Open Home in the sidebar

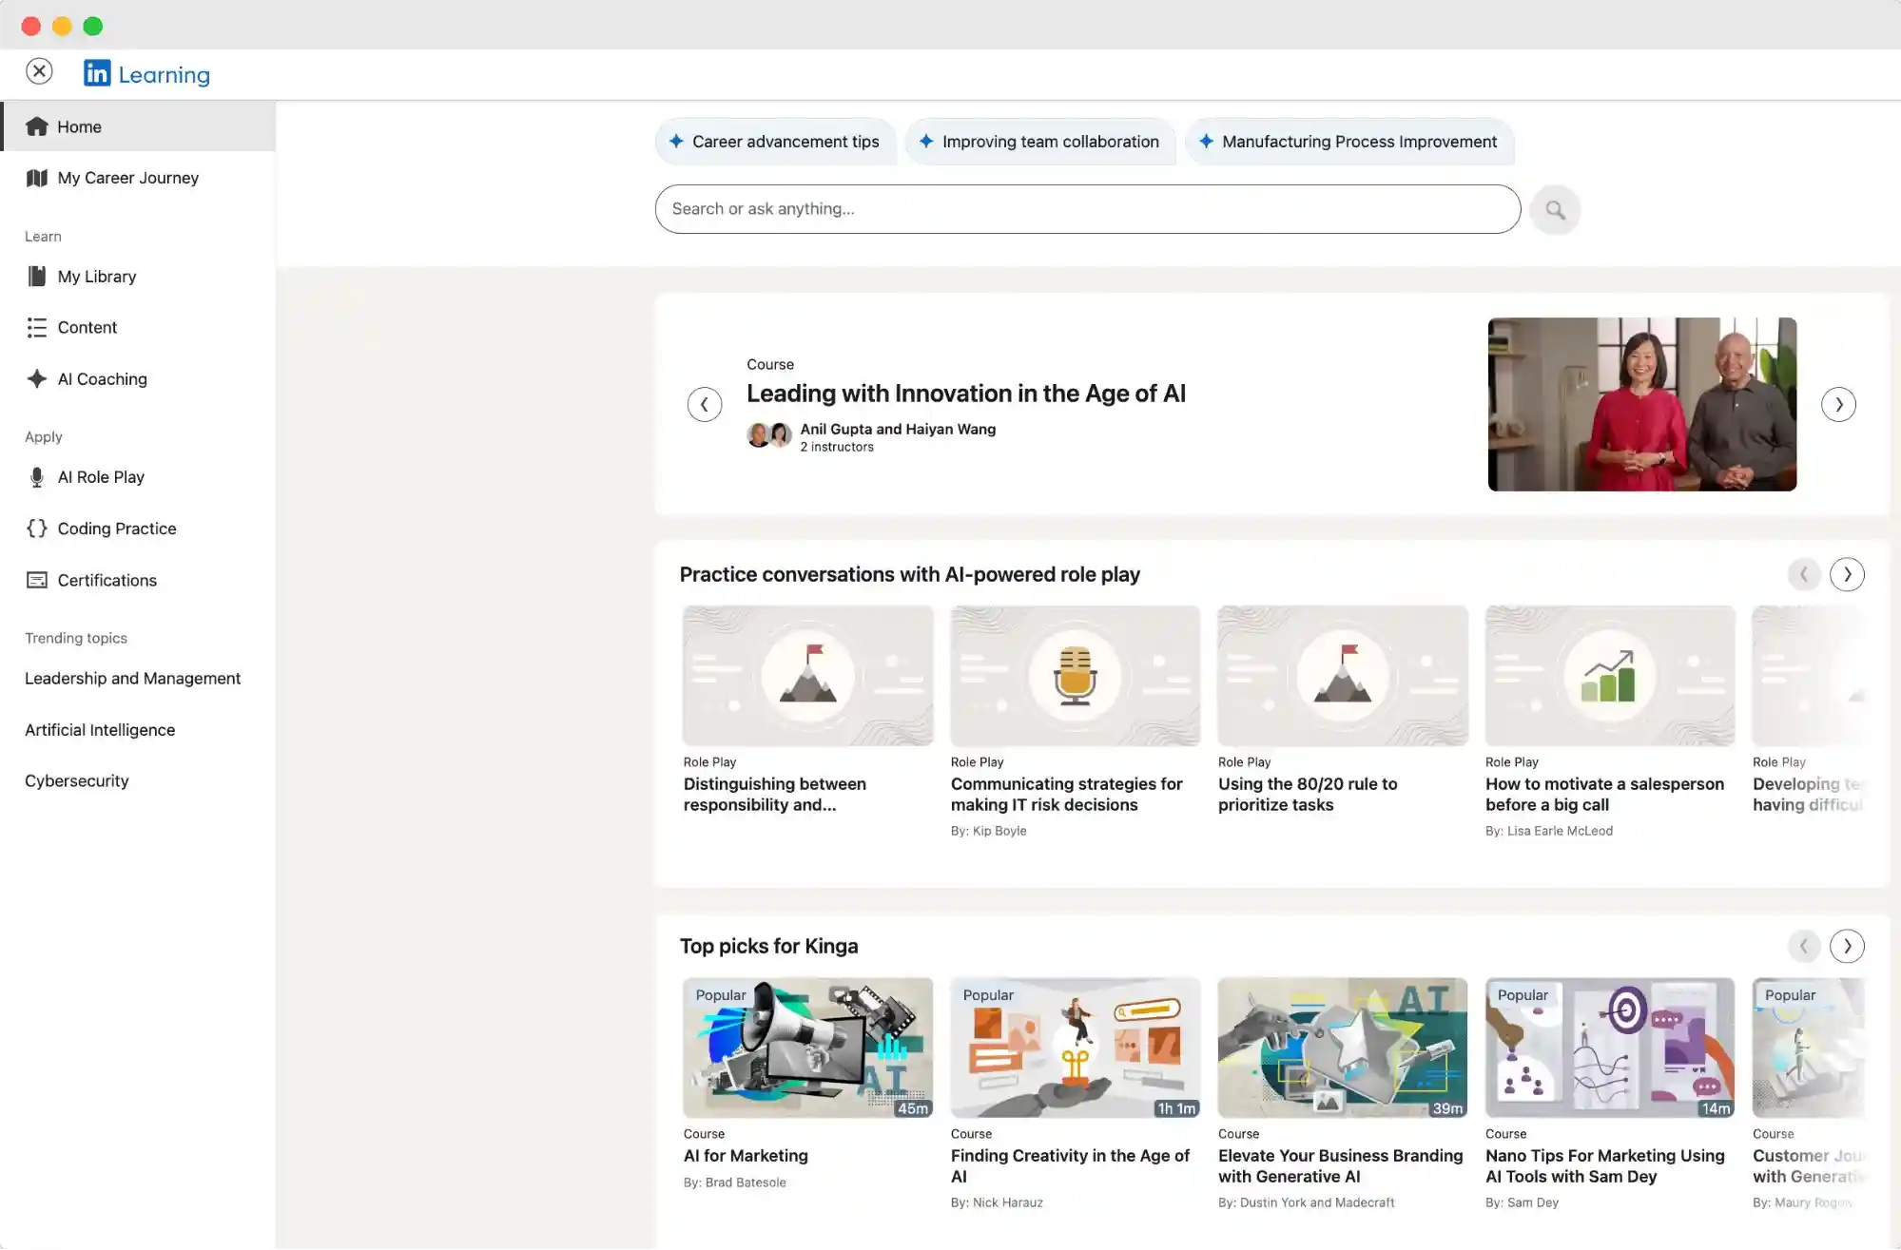click(x=138, y=126)
